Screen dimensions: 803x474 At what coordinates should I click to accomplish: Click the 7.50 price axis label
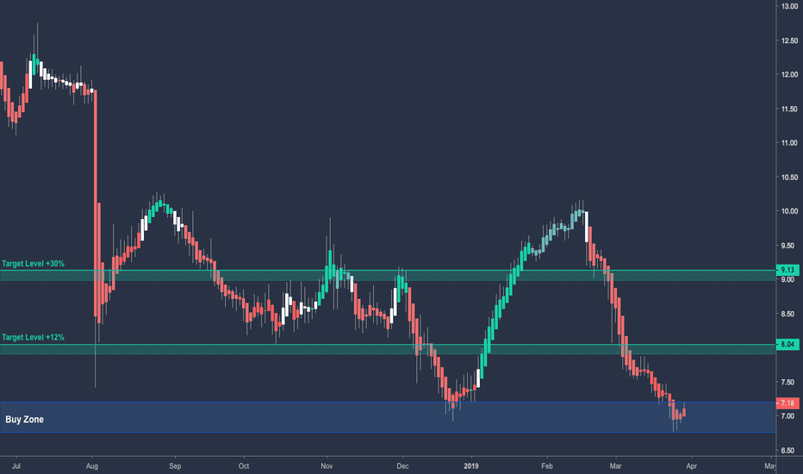787,383
